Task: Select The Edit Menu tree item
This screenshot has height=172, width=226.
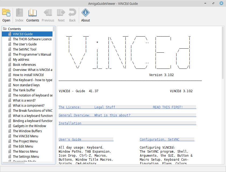Action: click(x=23, y=146)
